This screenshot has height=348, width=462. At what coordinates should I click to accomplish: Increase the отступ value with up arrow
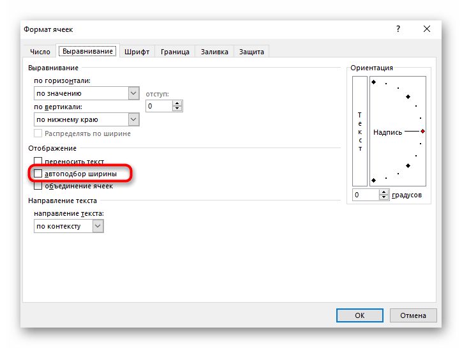177,103
